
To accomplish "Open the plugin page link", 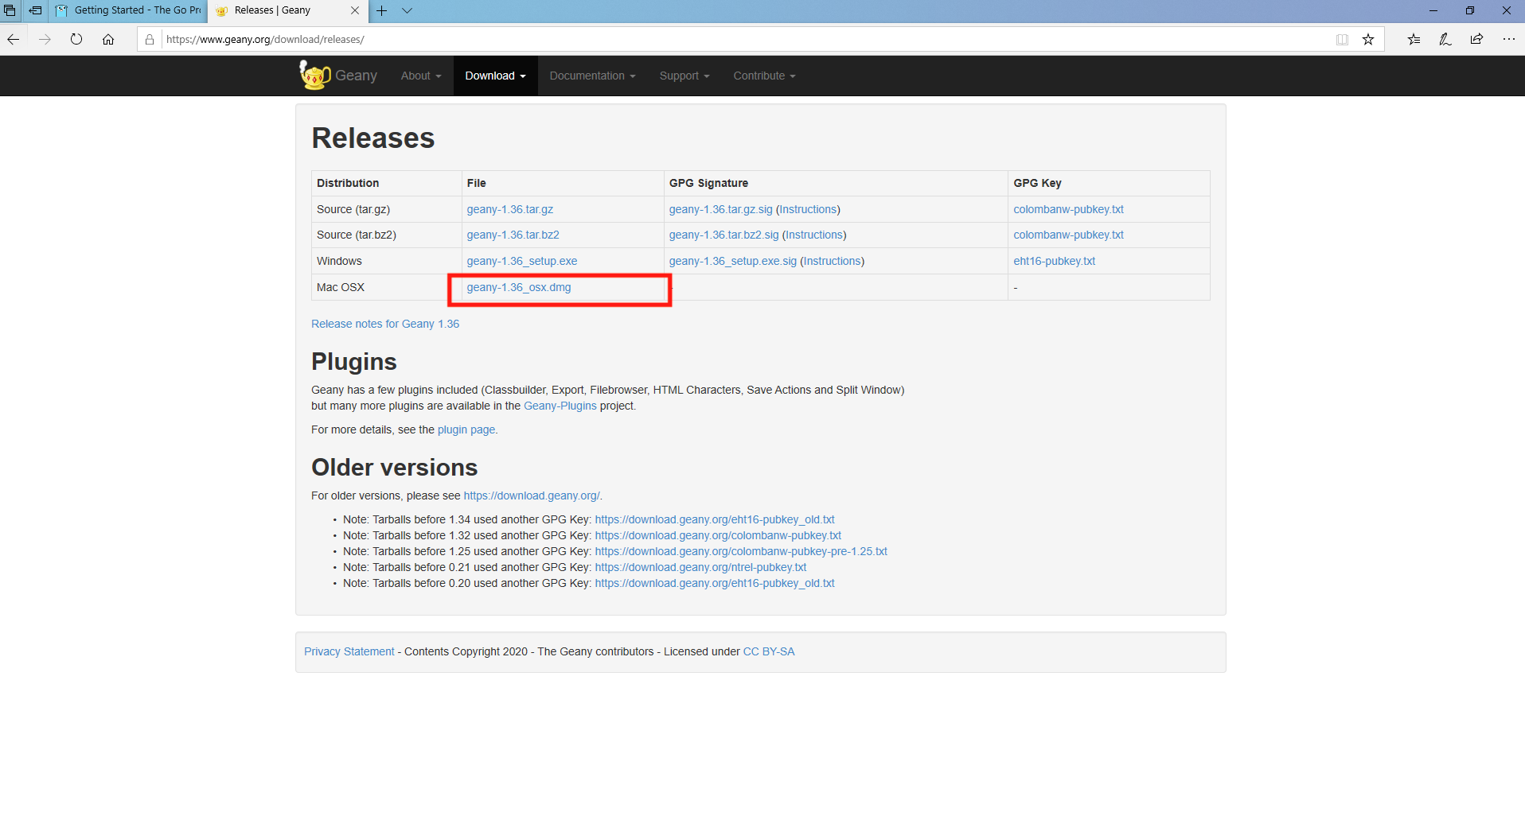I will point(466,429).
